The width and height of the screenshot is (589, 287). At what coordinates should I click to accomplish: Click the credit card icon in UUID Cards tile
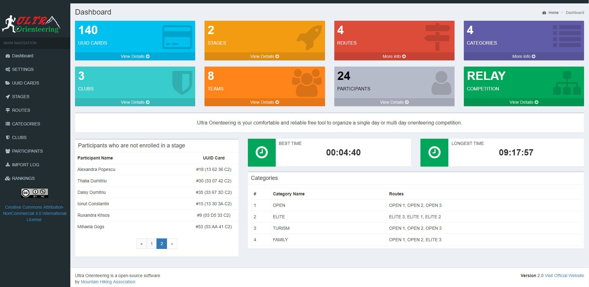click(x=177, y=37)
